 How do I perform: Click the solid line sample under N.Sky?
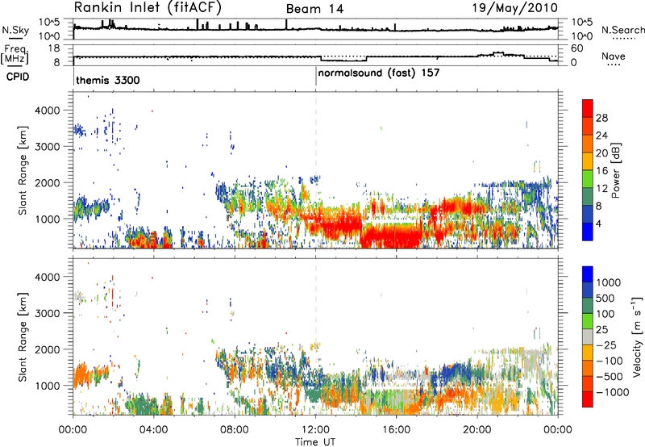[x=15, y=38]
